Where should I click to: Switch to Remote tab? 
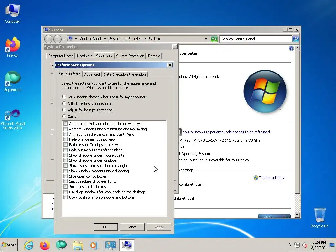(x=154, y=56)
